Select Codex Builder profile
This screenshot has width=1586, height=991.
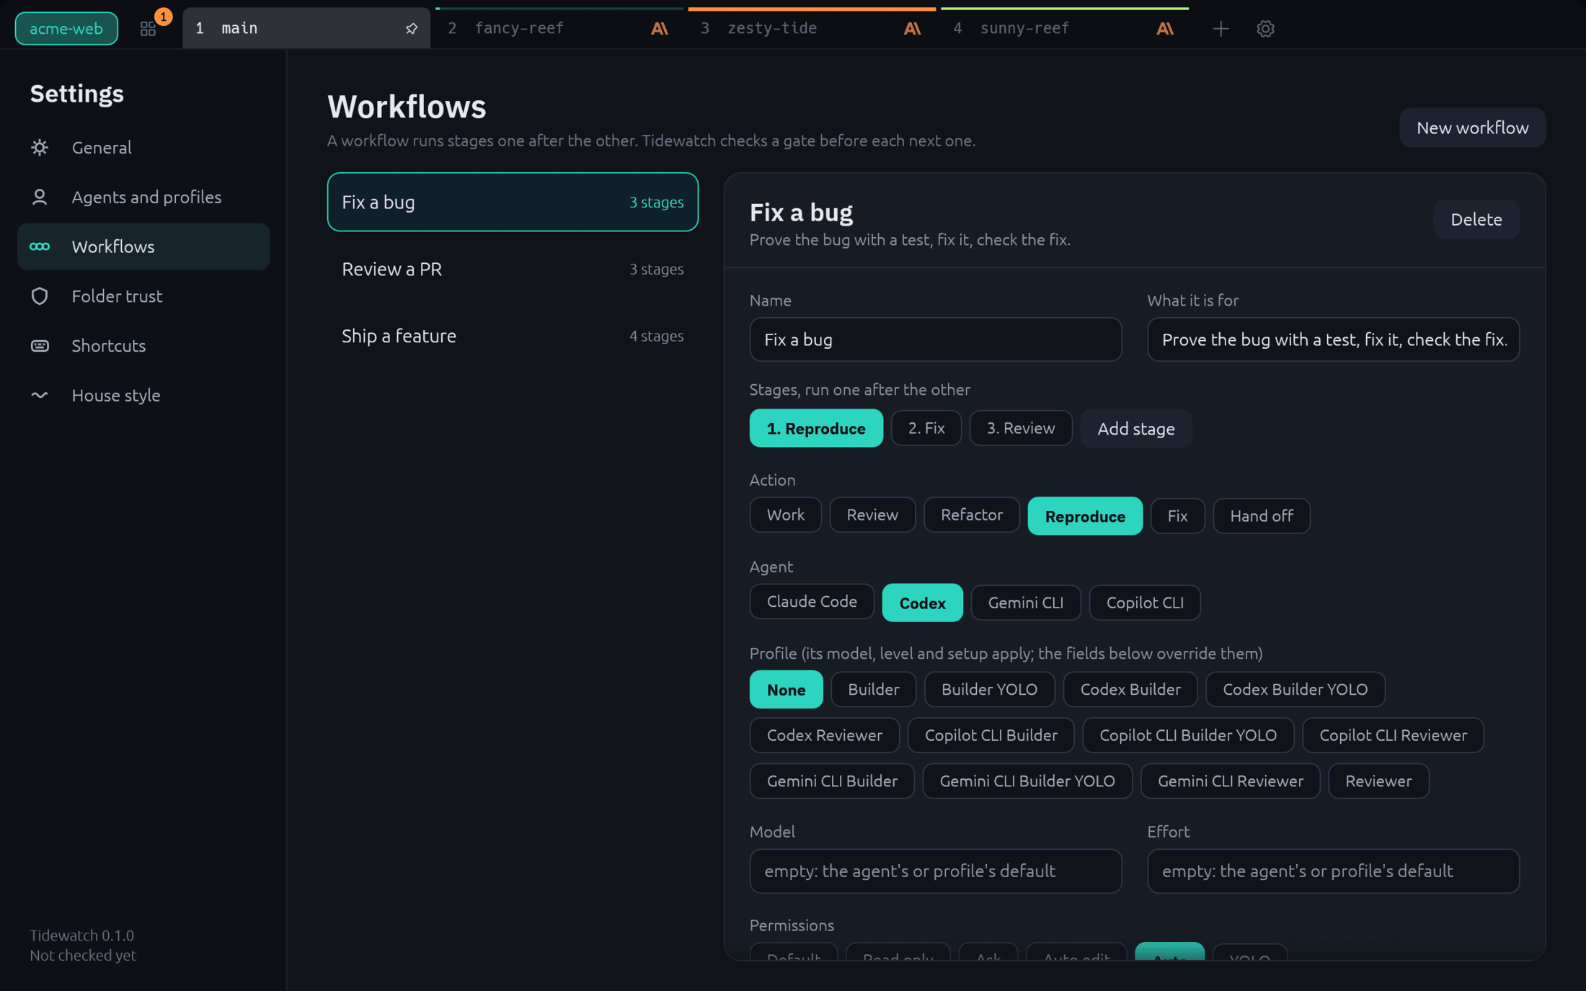point(1130,690)
